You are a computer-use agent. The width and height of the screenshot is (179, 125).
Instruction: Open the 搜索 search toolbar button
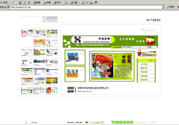(37, 3)
